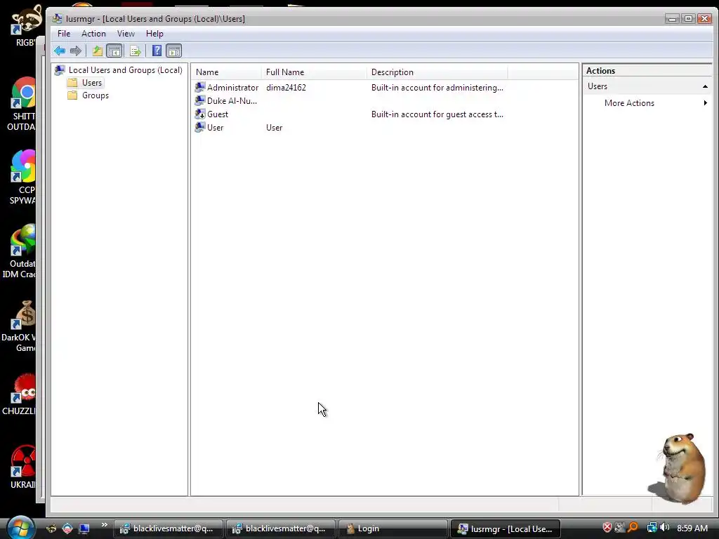719x539 pixels.
Task: Open the View menu
Action: point(126,34)
